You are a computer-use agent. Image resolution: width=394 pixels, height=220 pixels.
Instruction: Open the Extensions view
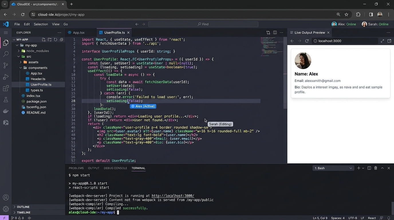(6, 88)
